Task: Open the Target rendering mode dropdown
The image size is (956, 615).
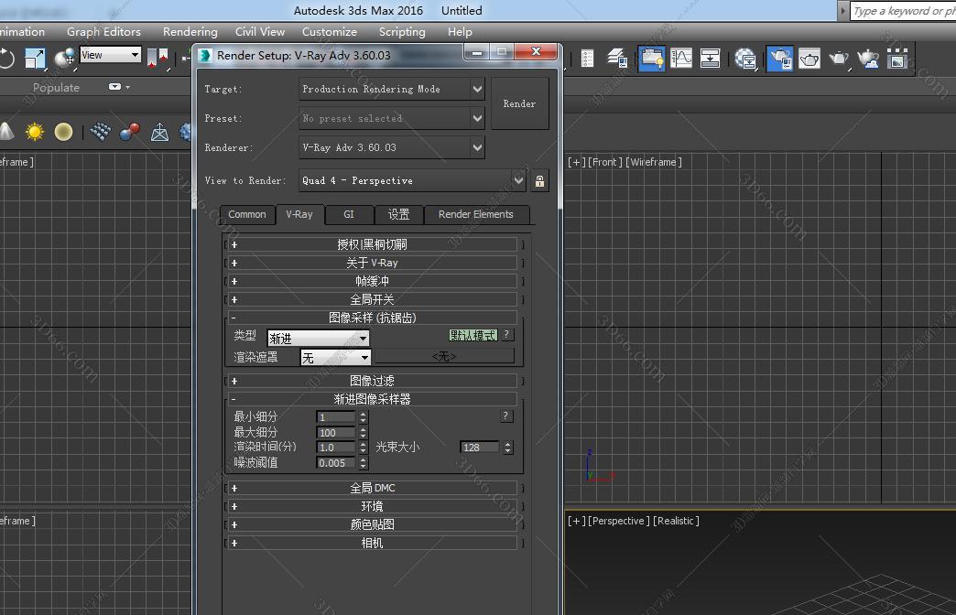Action: [x=477, y=89]
